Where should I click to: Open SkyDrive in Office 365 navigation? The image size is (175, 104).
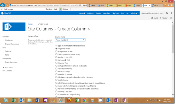coord(115,13)
